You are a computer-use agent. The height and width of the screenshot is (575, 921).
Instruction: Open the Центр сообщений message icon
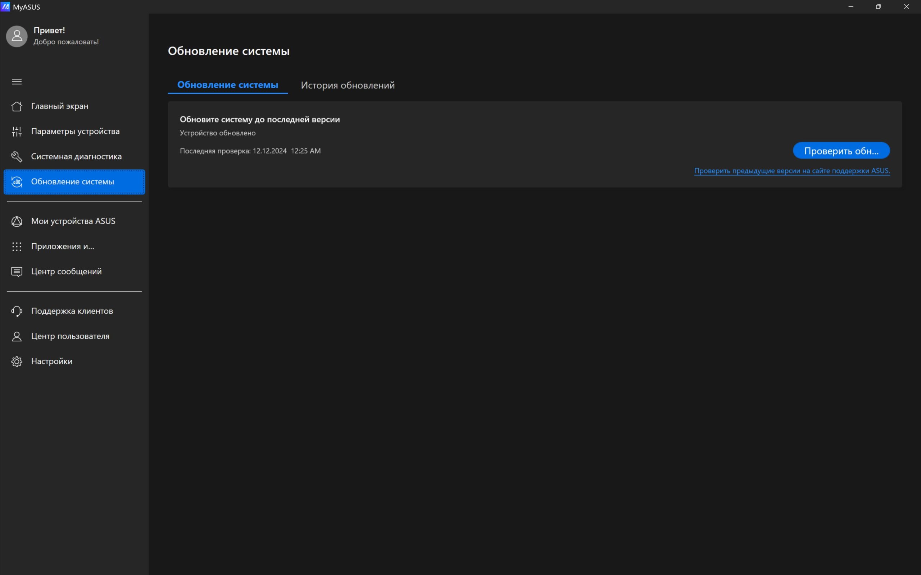(x=17, y=272)
